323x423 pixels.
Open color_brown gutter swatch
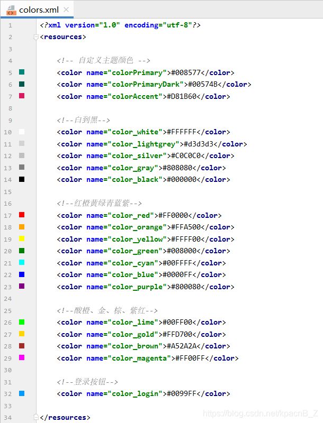[22, 346]
